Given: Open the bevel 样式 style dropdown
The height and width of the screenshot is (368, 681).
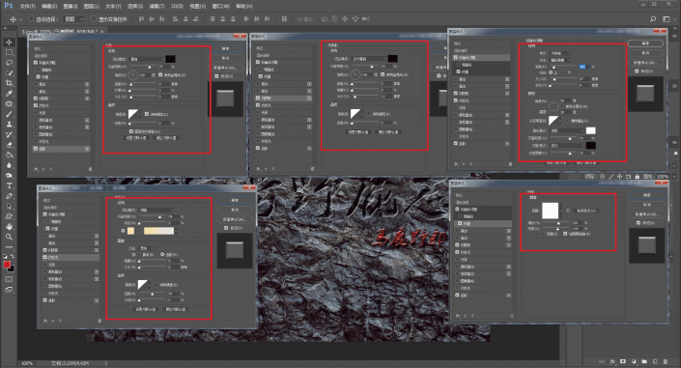Looking at the screenshot, I should (x=560, y=53).
